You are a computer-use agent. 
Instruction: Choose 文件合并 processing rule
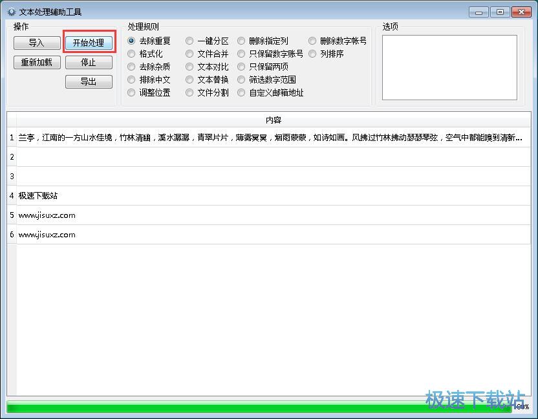click(x=207, y=54)
